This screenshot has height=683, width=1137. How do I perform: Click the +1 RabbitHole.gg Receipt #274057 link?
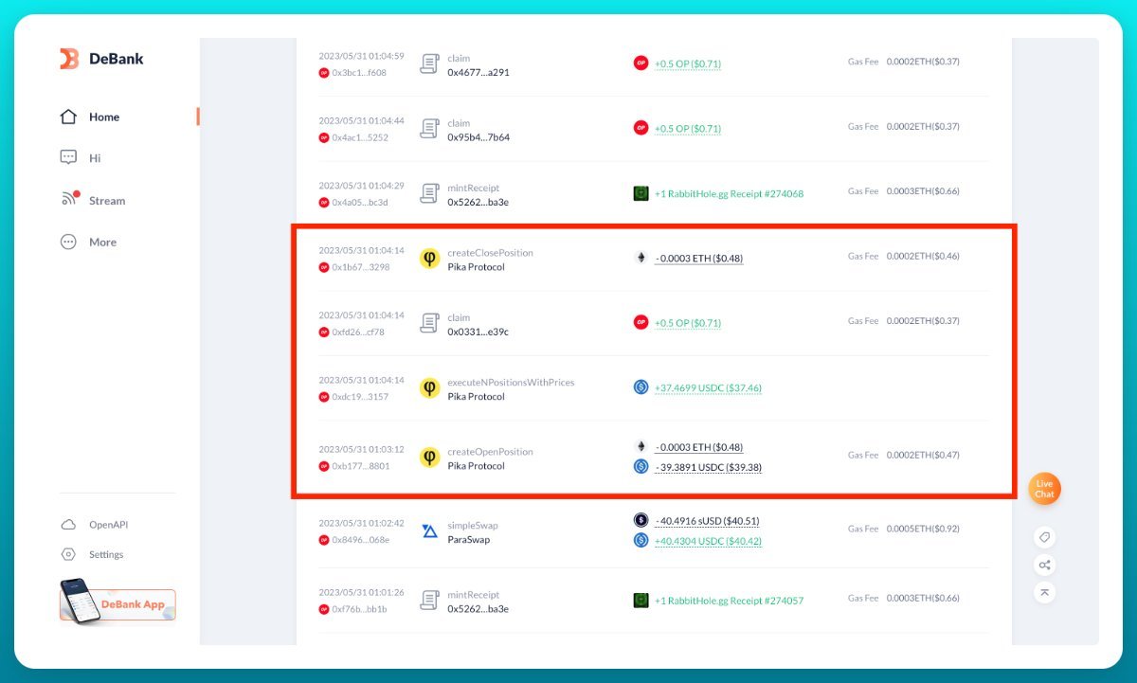click(x=729, y=600)
